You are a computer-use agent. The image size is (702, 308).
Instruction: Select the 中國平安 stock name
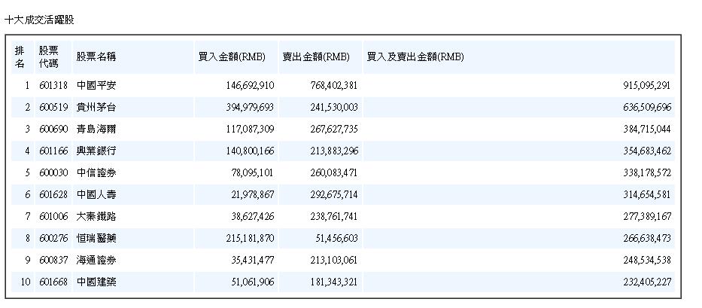pos(96,85)
